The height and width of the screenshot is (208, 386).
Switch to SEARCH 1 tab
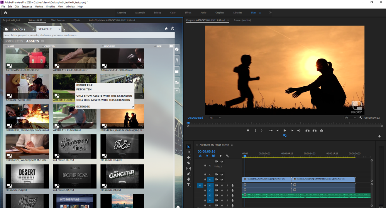point(19,29)
